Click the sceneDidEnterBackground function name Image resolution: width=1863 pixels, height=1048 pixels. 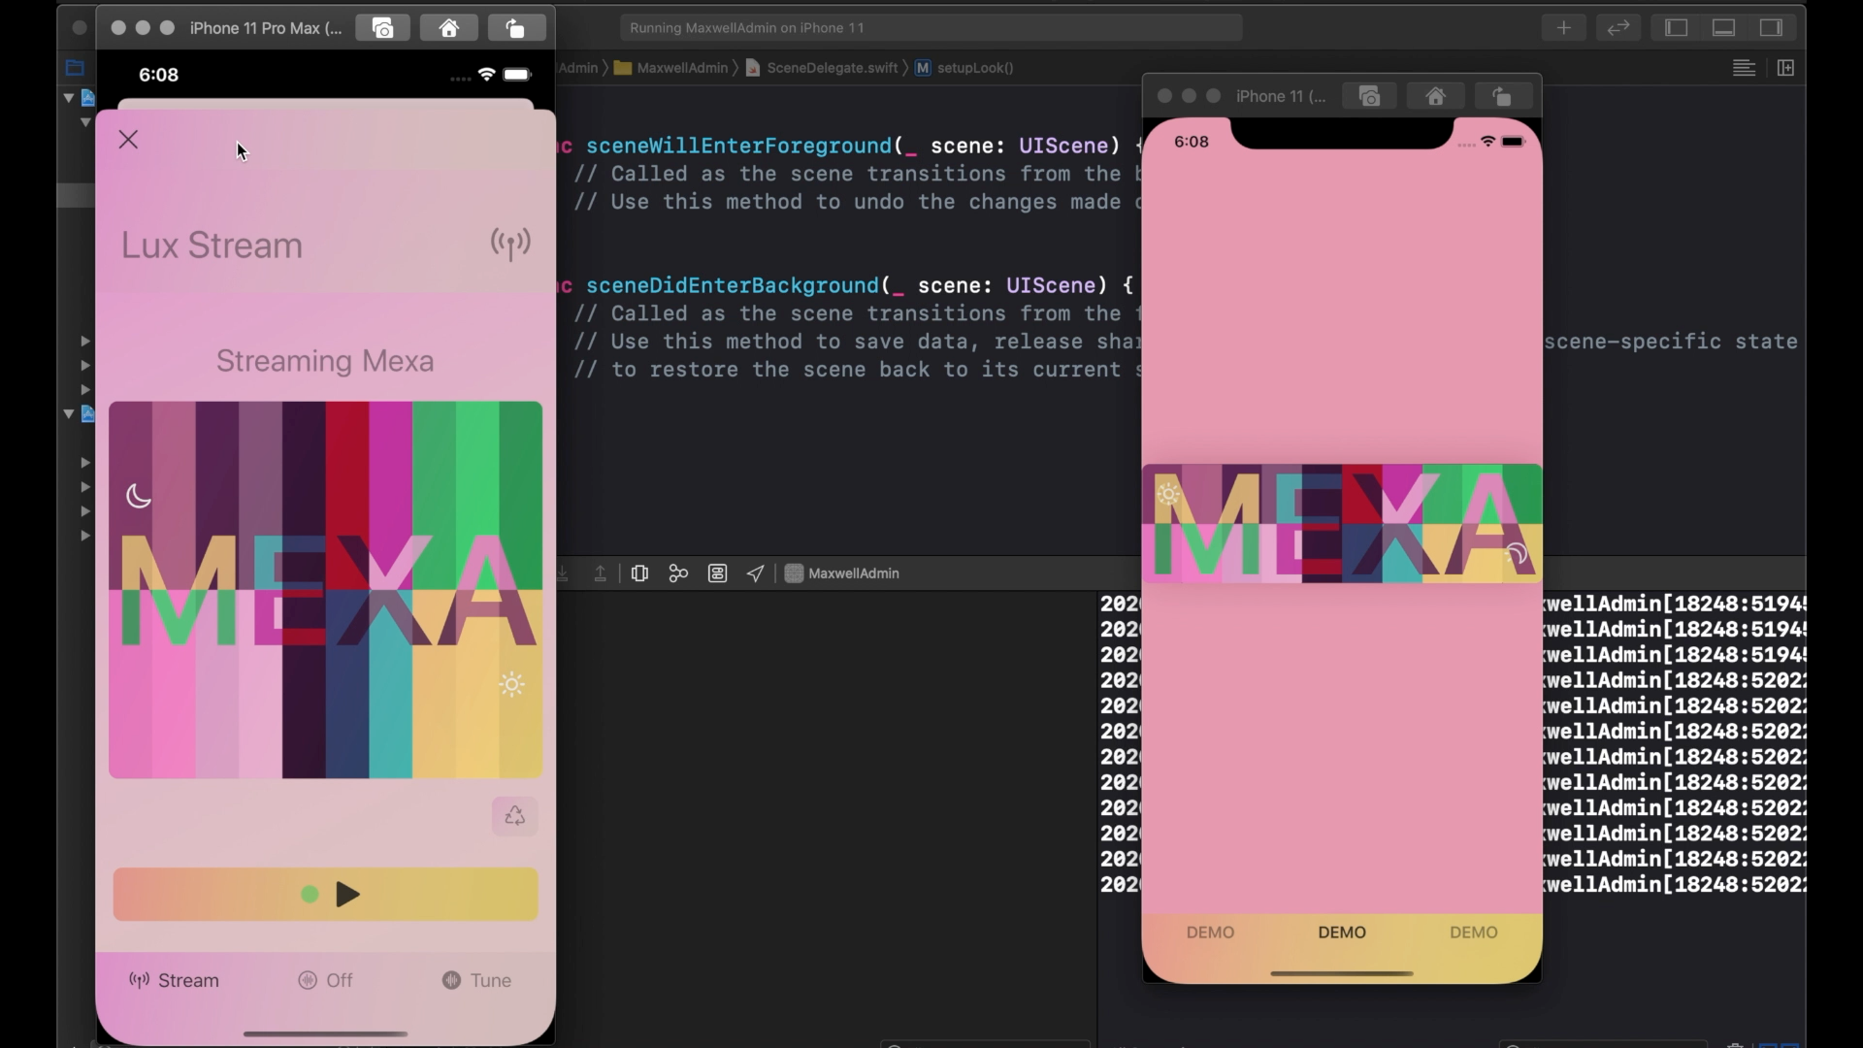(732, 285)
